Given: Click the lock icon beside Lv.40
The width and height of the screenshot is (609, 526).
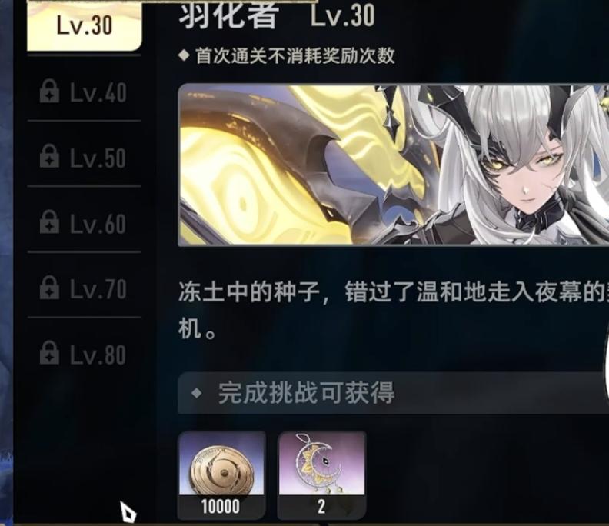Looking at the screenshot, I should click(x=49, y=92).
